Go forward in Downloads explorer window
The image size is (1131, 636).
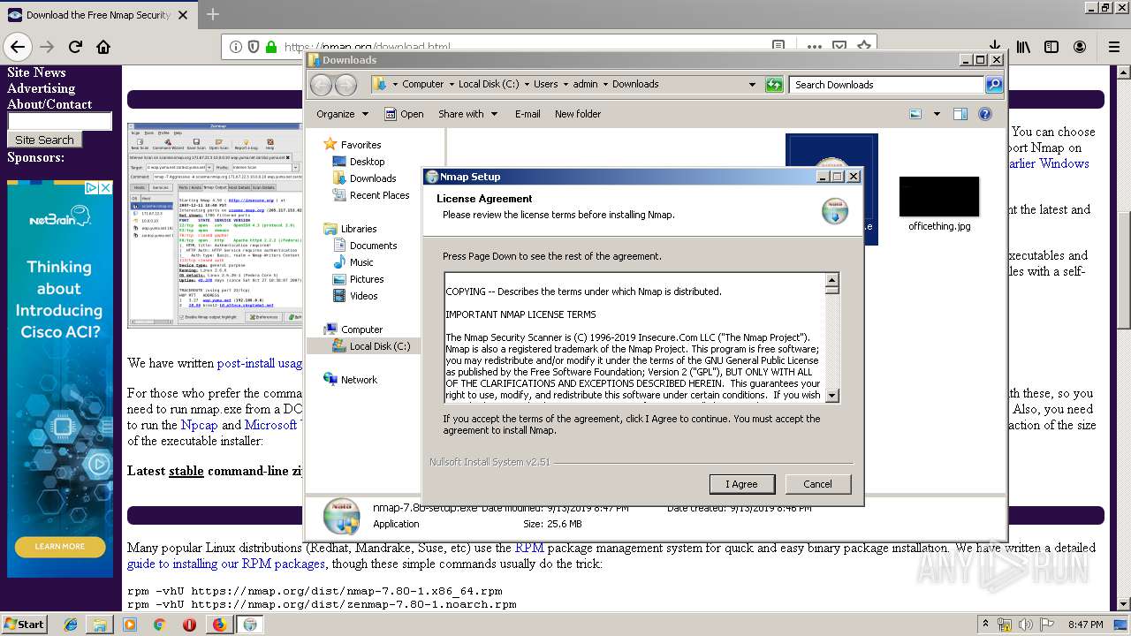click(x=345, y=85)
